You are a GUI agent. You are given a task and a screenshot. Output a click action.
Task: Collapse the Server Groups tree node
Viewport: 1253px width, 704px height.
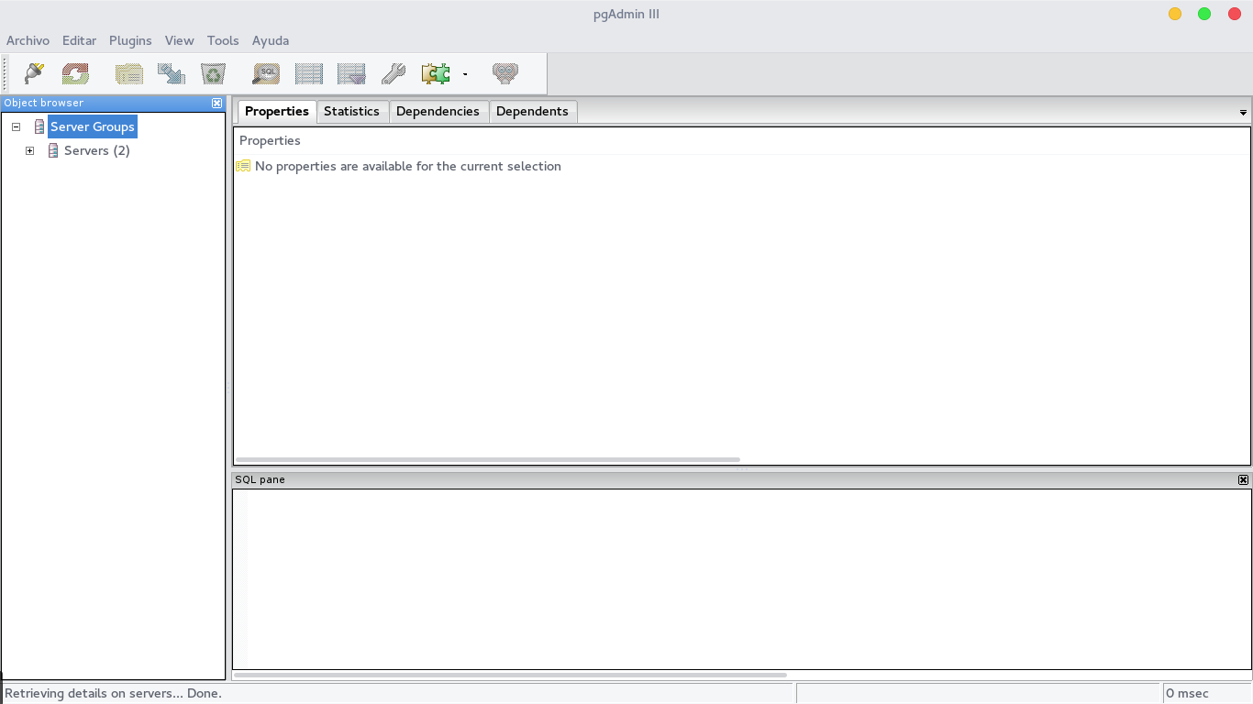(16, 126)
